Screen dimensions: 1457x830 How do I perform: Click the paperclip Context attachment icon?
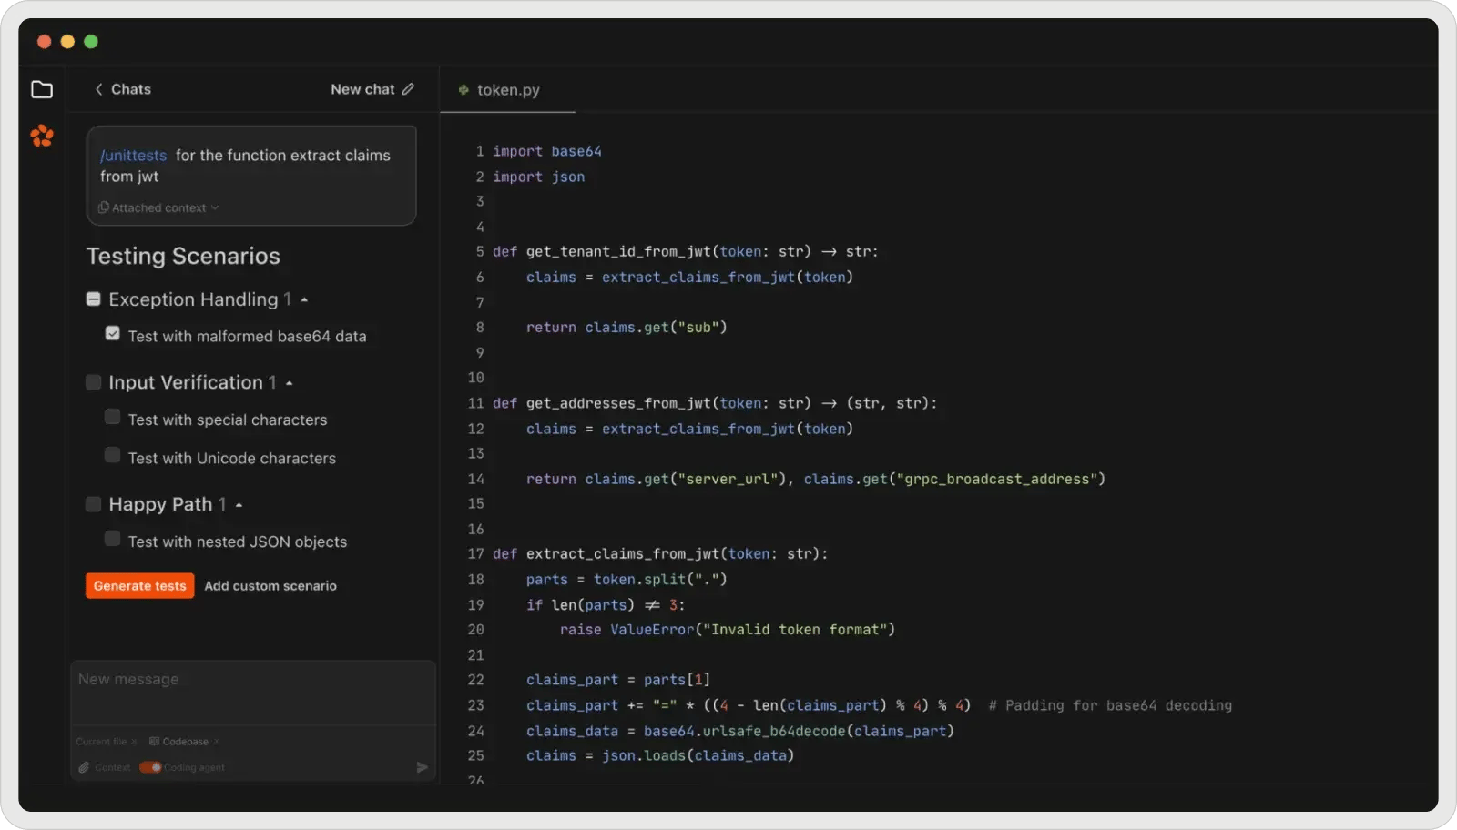(87, 767)
